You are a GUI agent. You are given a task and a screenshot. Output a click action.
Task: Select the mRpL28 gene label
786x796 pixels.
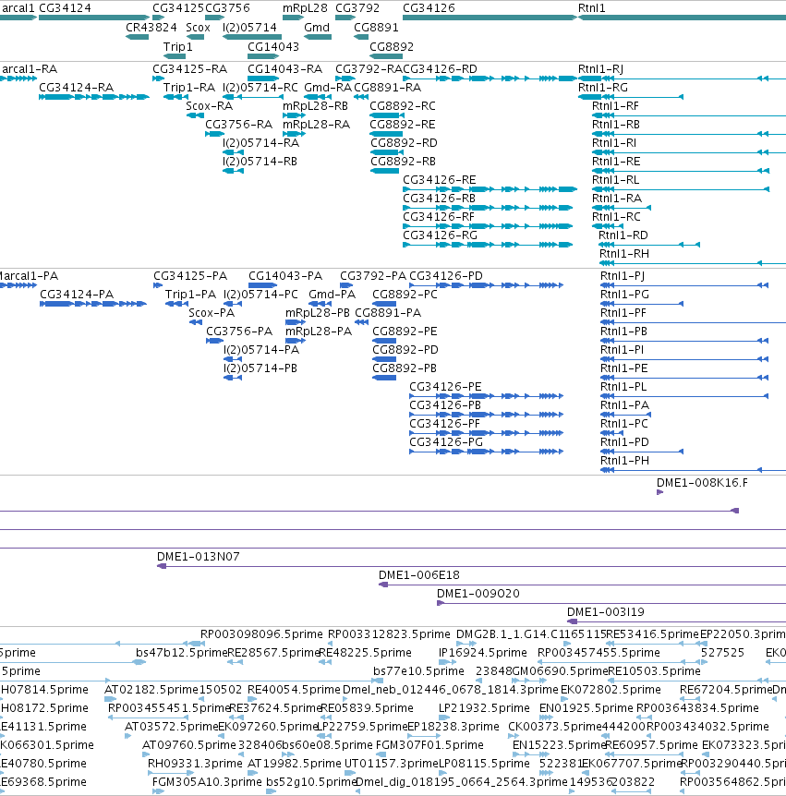click(x=305, y=8)
